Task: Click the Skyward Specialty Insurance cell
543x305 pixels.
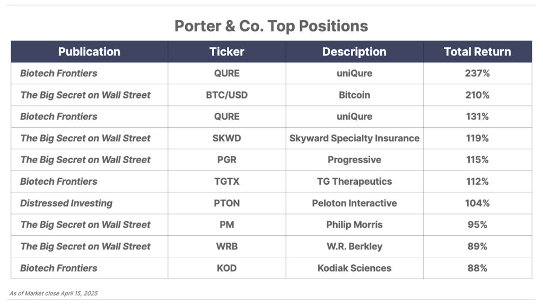Action: 354,138
